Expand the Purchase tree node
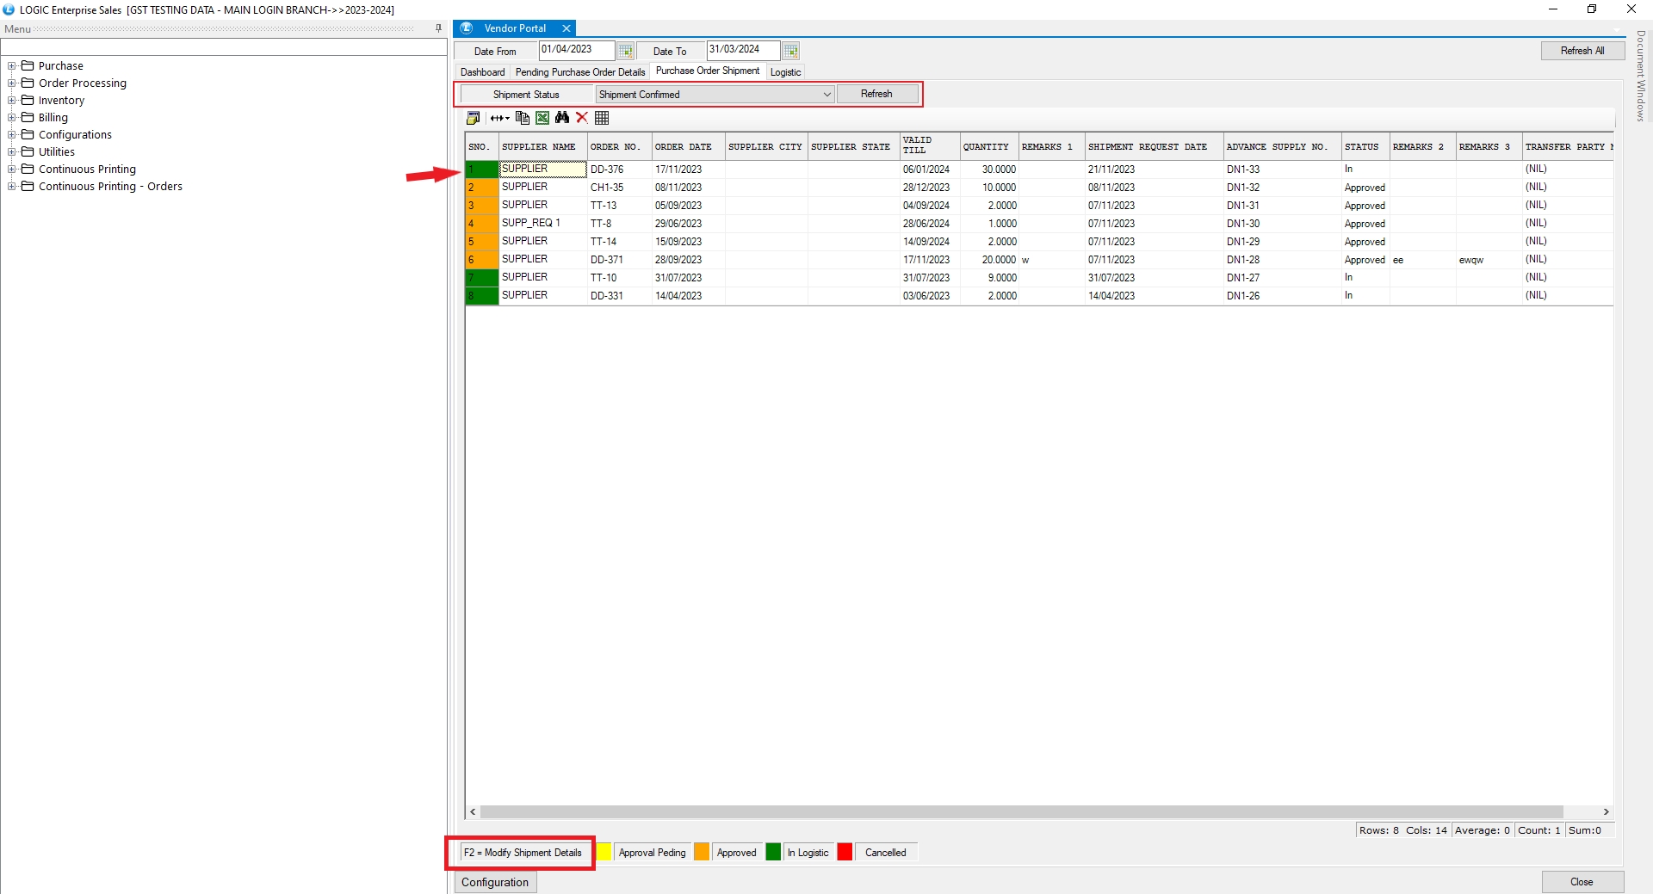 (x=12, y=66)
